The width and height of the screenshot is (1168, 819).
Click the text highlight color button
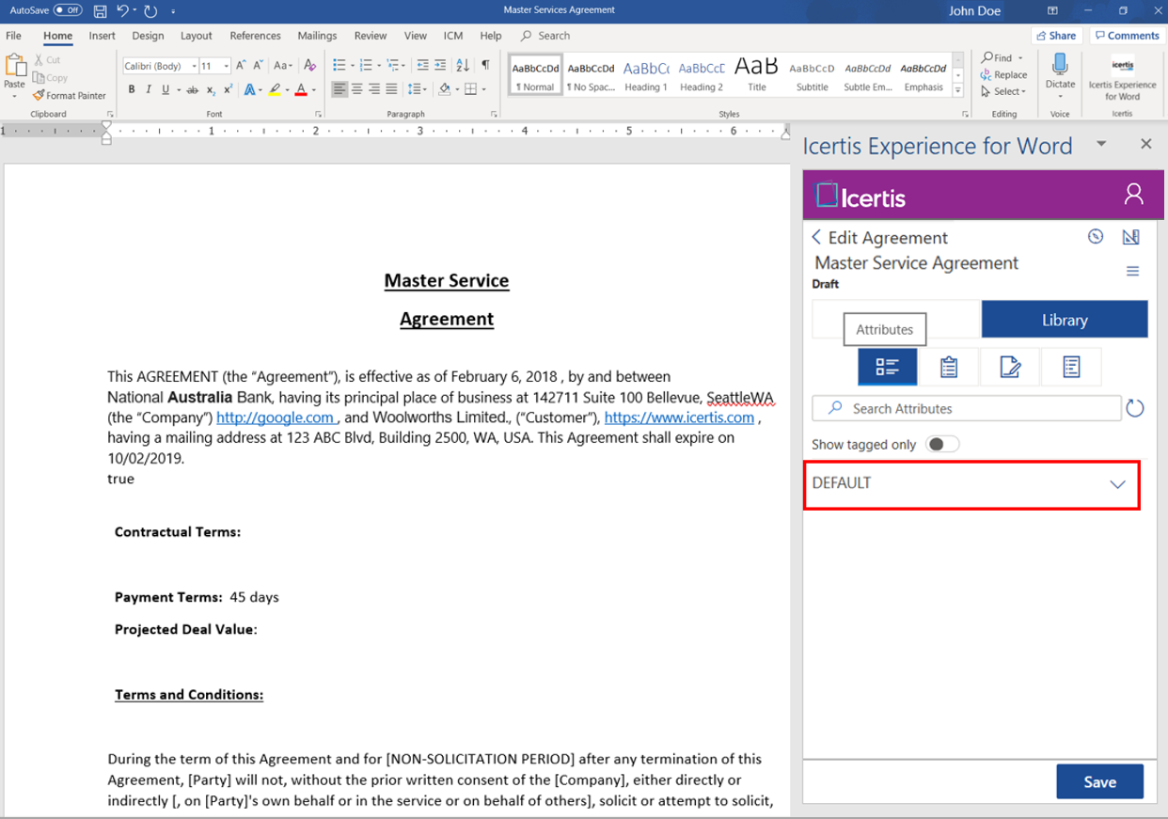(x=274, y=90)
